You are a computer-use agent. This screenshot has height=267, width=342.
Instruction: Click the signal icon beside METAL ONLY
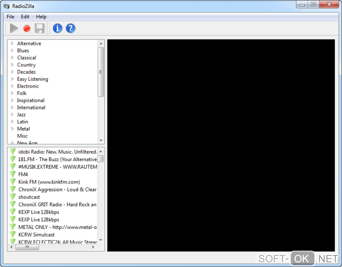(13, 227)
